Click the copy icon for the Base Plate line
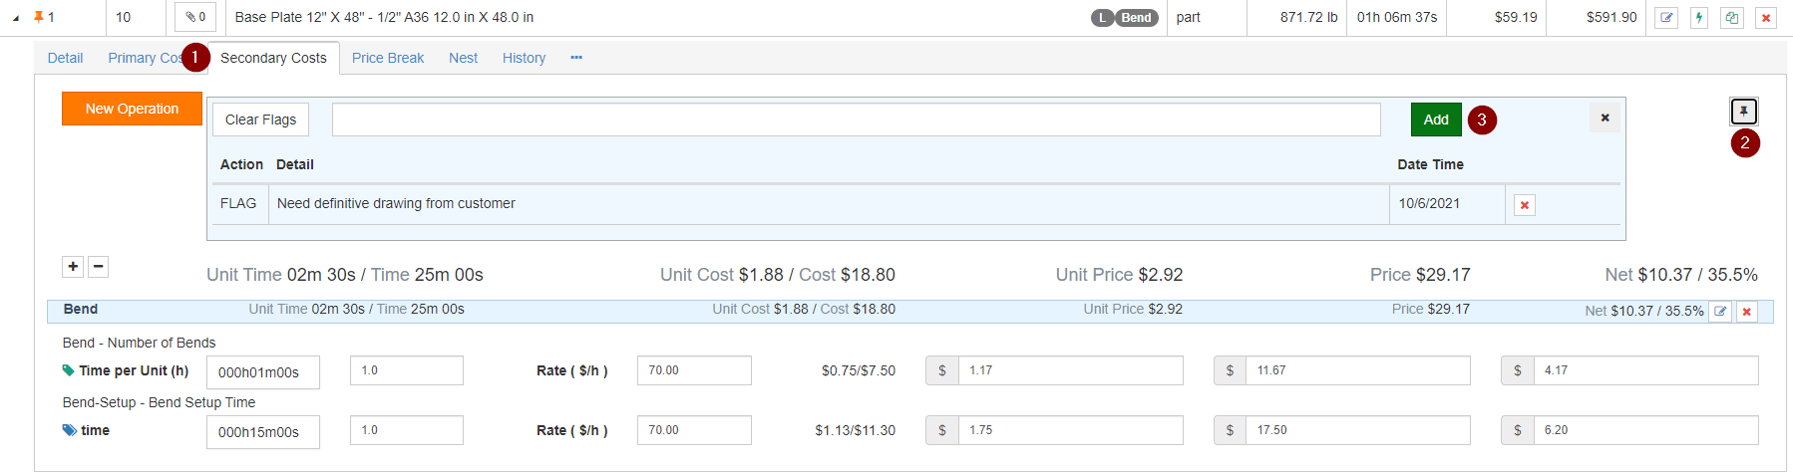 click(1732, 18)
